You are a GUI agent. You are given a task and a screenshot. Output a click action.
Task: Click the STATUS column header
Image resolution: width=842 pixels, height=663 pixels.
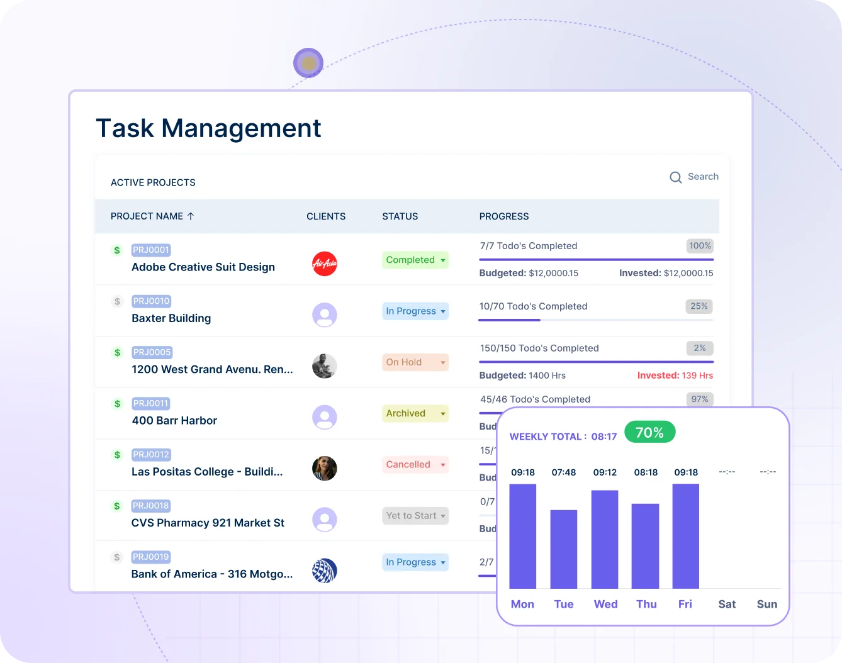[x=400, y=216]
